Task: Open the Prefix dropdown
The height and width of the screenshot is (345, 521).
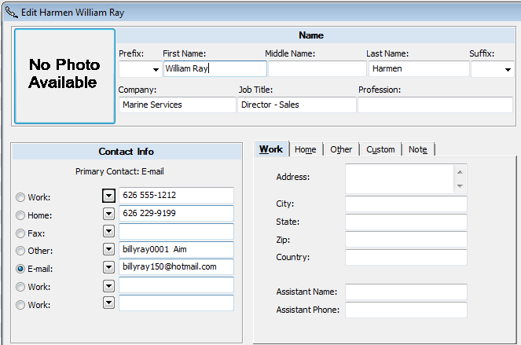Action: 156,69
